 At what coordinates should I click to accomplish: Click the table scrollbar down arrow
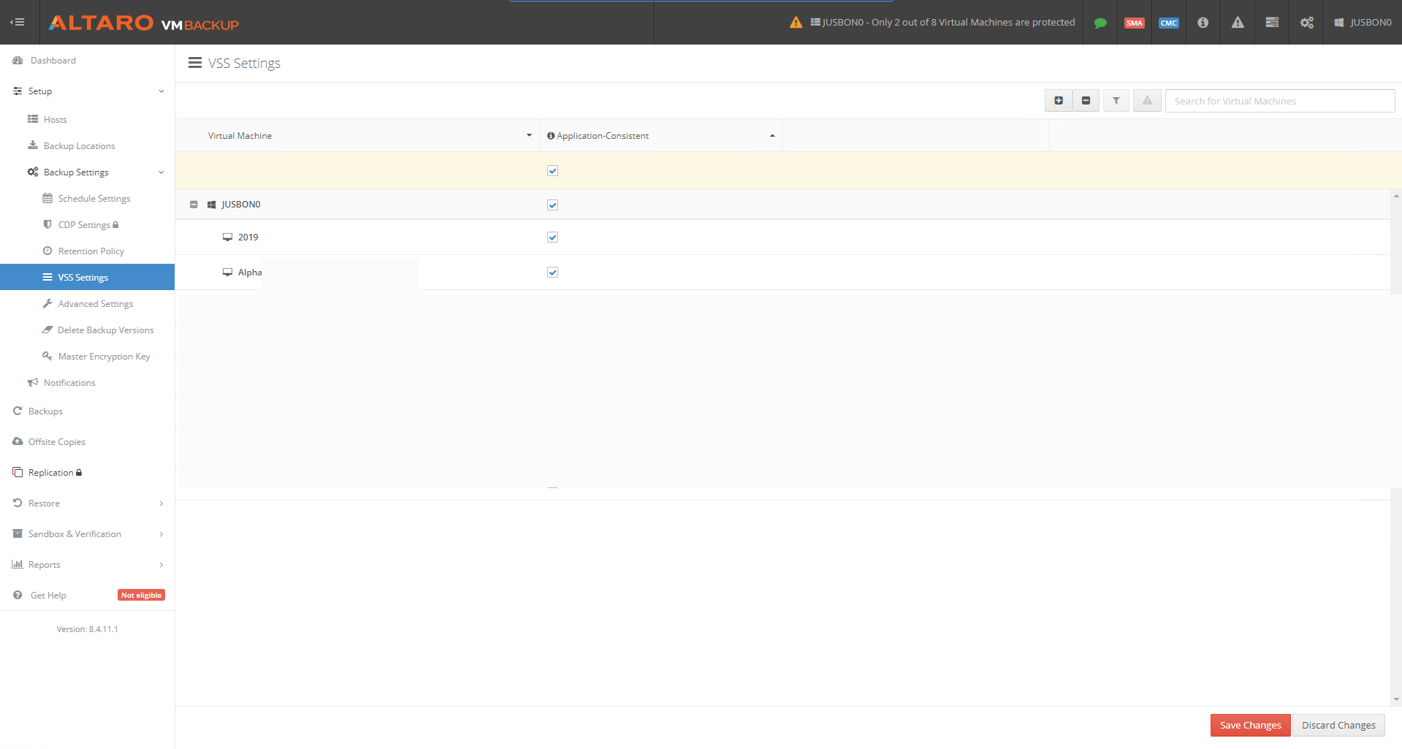pyautogui.click(x=1396, y=699)
